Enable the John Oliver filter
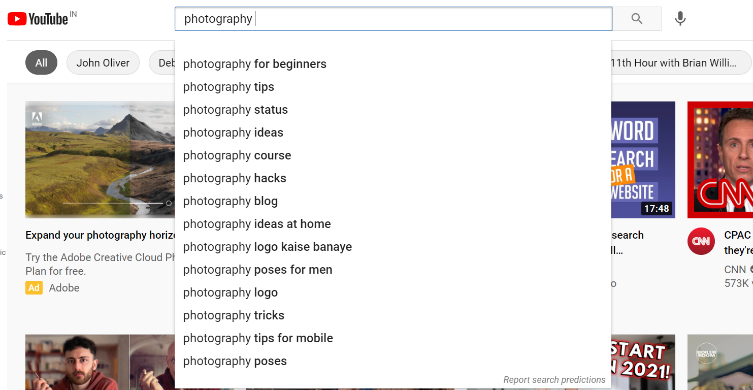This screenshot has height=390, width=753. point(103,62)
